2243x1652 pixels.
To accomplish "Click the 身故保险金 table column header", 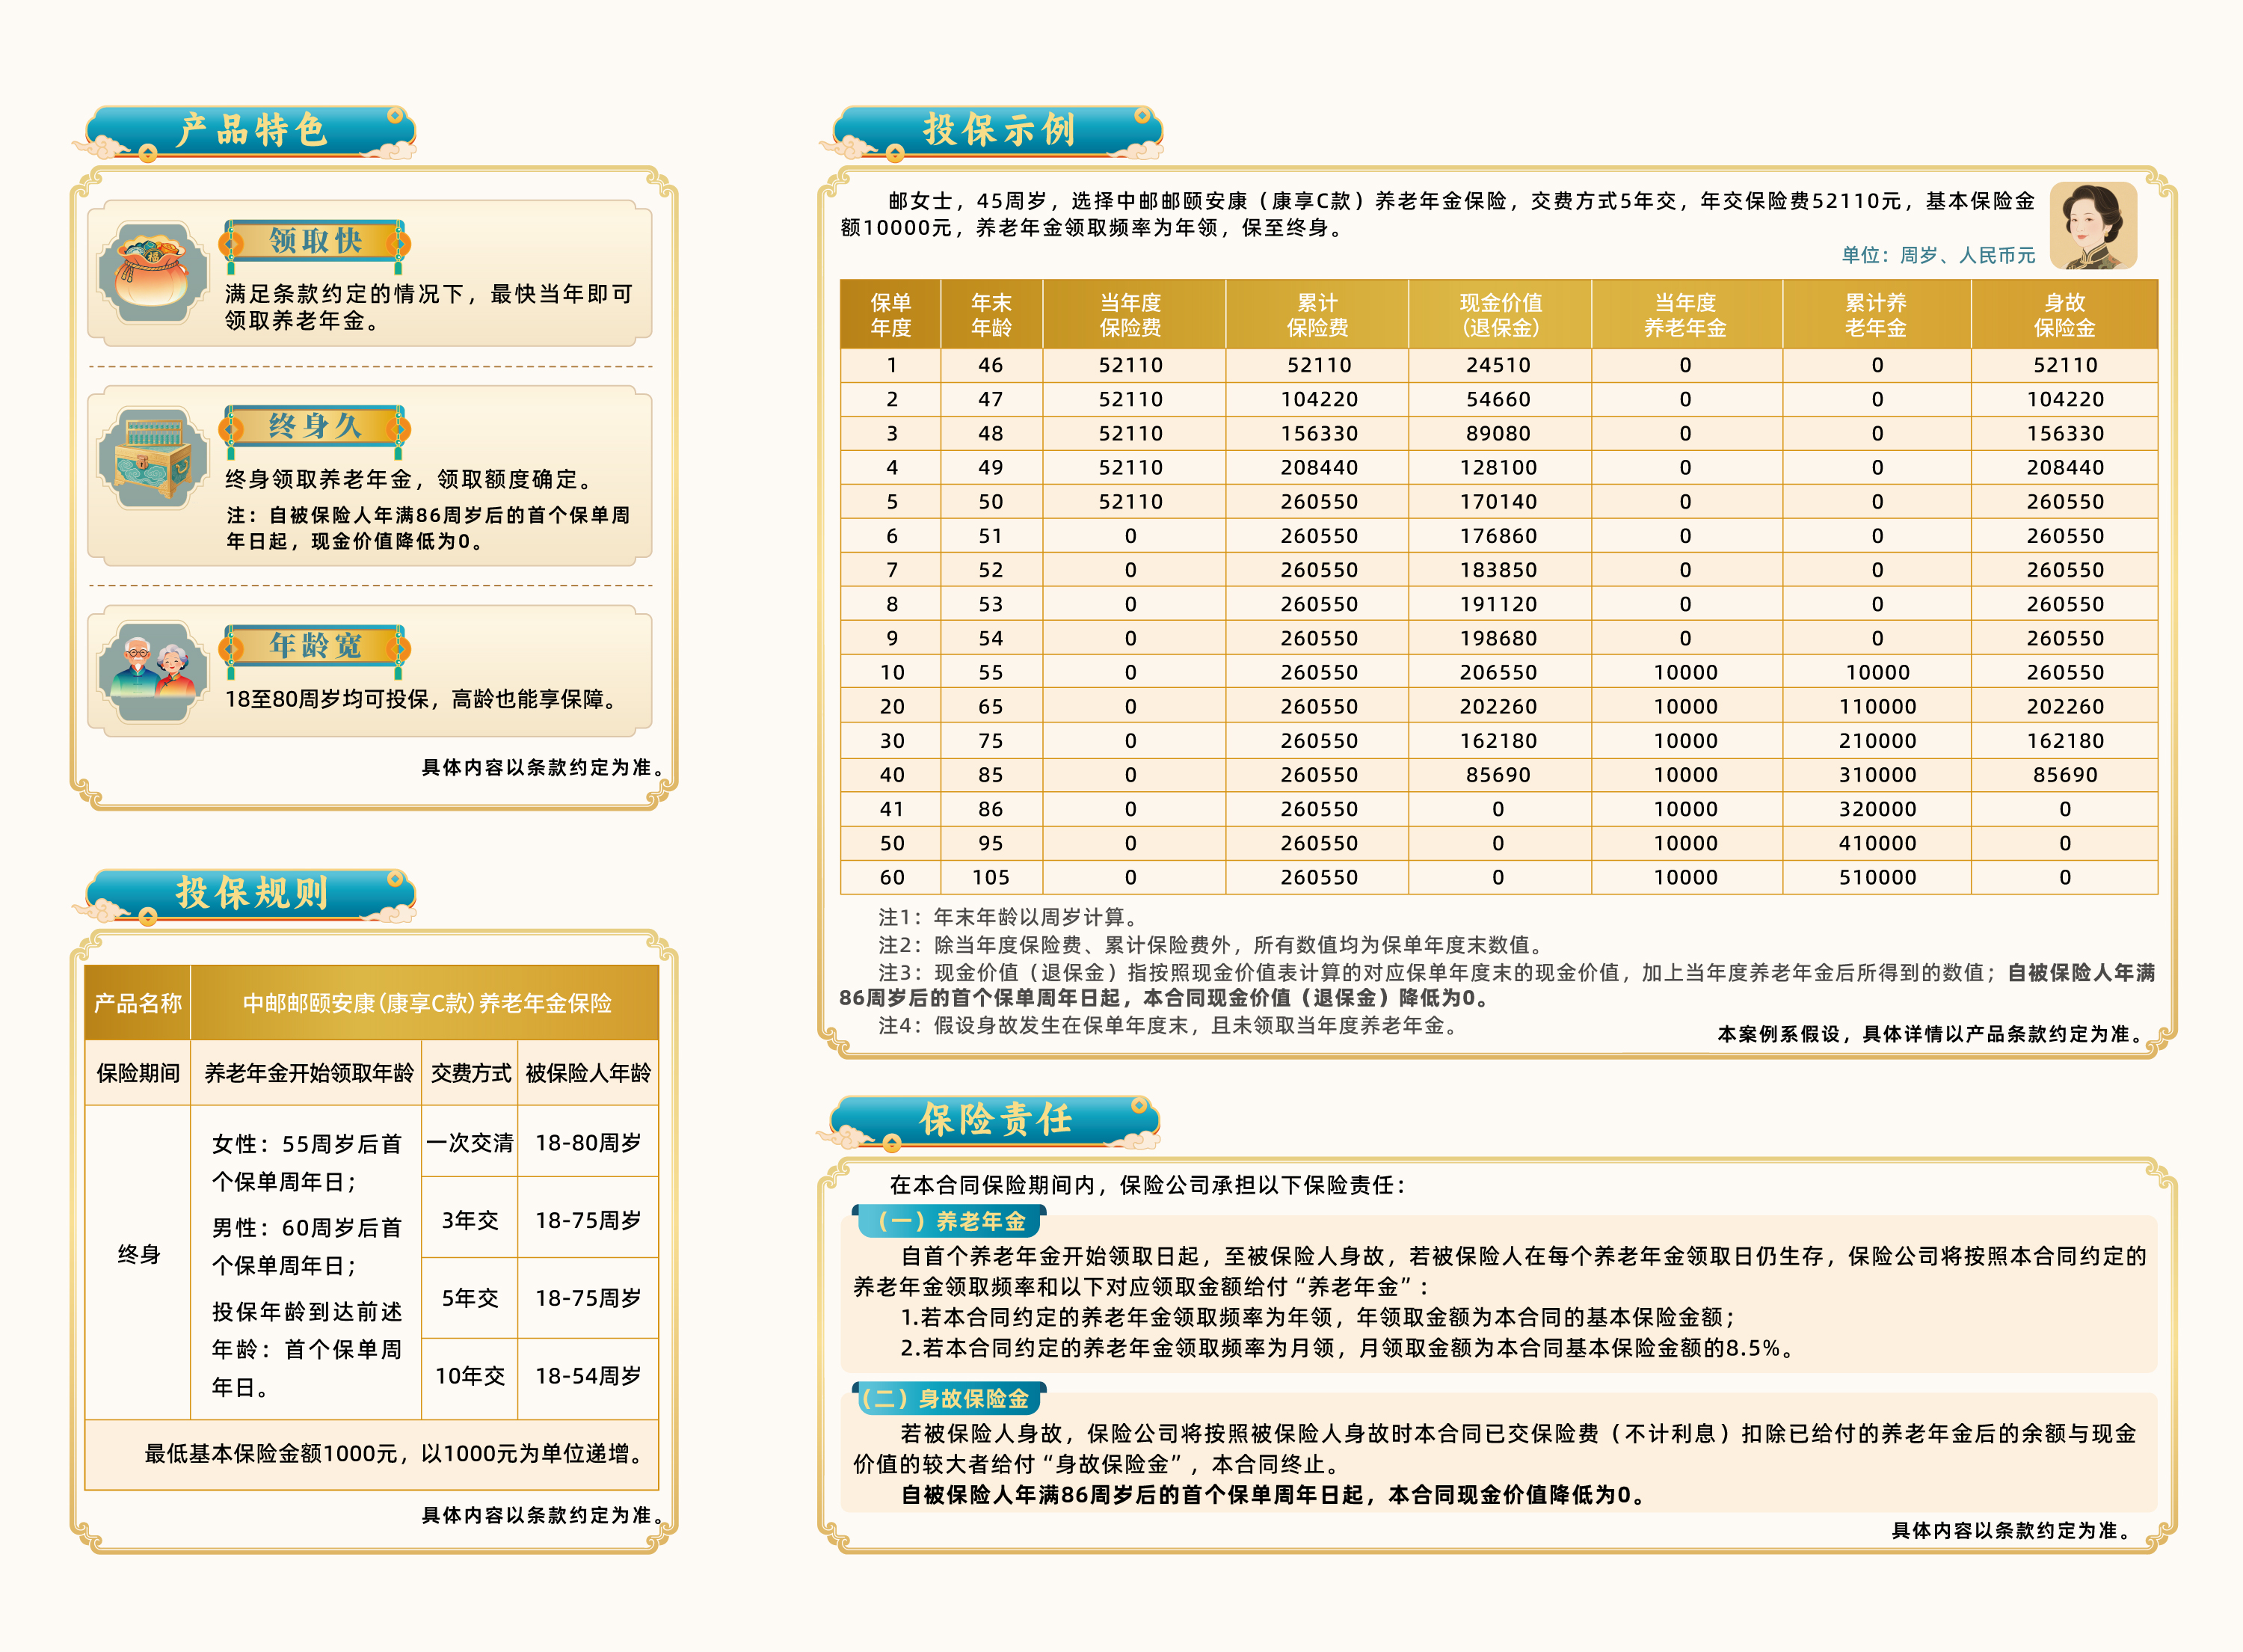I will click(2064, 315).
